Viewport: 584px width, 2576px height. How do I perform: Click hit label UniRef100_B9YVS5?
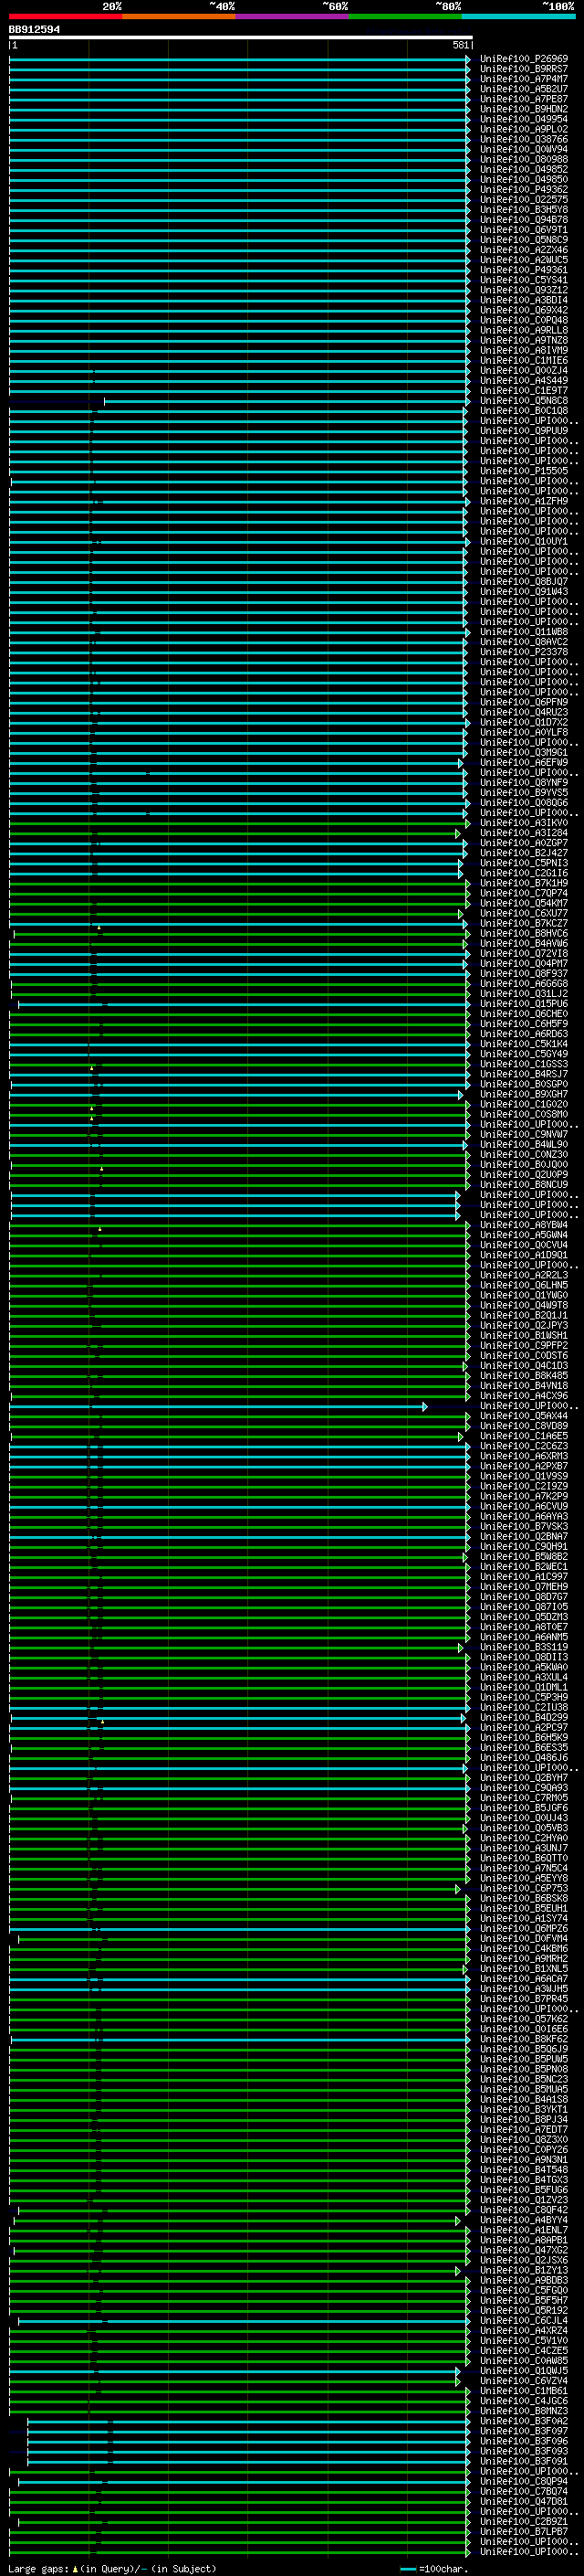[x=524, y=792]
